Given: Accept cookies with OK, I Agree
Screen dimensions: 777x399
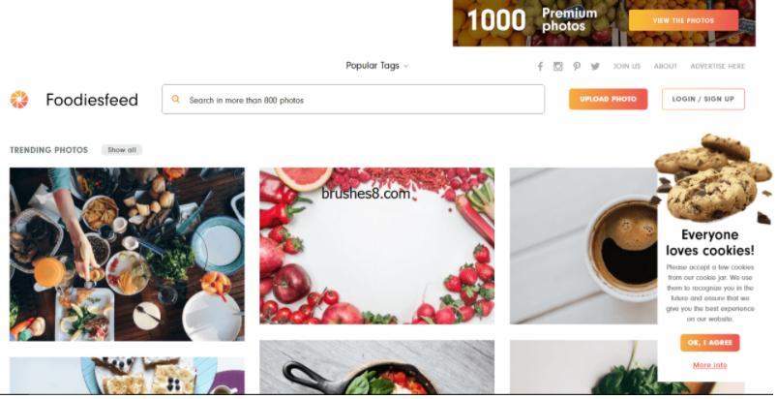Looking at the screenshot, I should tap(710, 343).
